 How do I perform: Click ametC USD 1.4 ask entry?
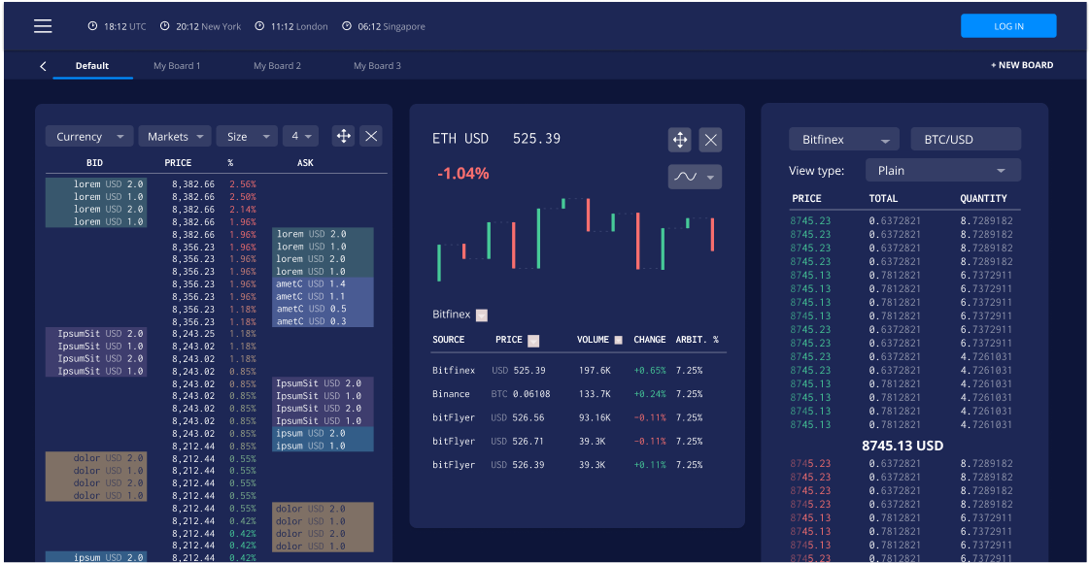pos(323,284)
